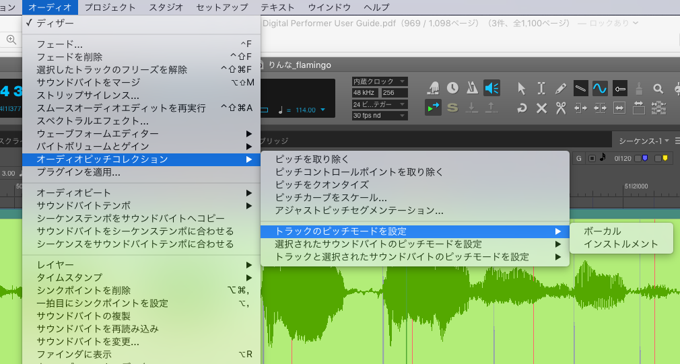This screenshot has height=364, width=680.
Task: Click the 114.00 tempo value
Action: pos(306,110)
